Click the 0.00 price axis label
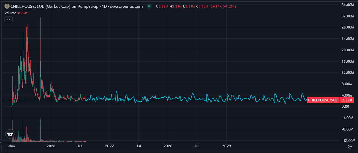The width and height of the screenshot is (358, 153). 346,106
